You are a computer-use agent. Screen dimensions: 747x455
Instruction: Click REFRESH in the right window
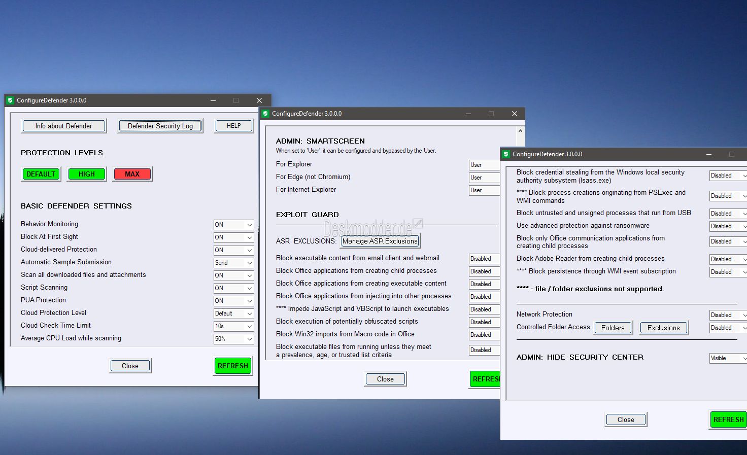pos(728,419)
